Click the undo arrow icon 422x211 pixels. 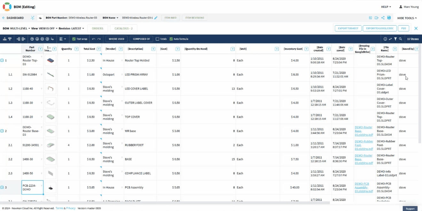[94, 39]
